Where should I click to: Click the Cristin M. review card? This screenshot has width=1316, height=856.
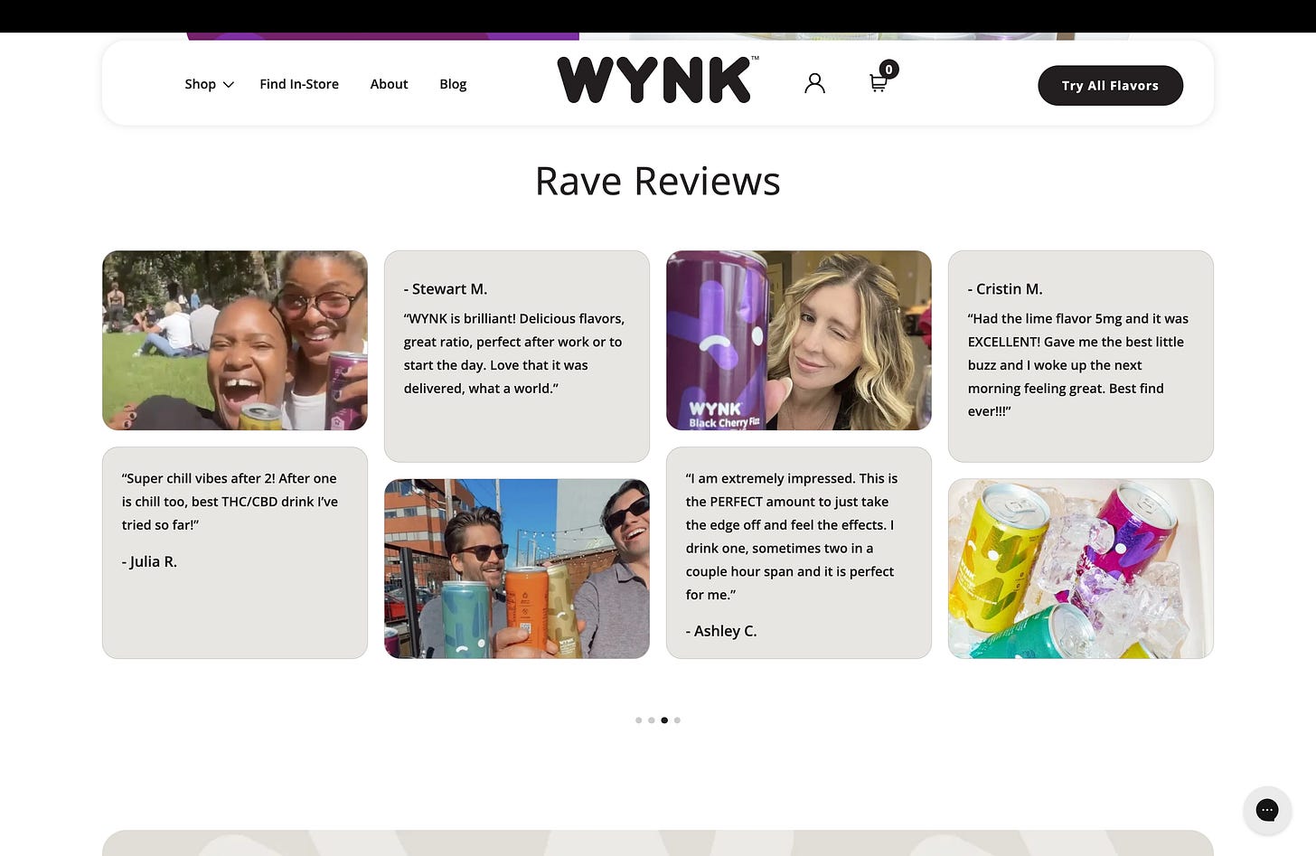pos(1081,356)
